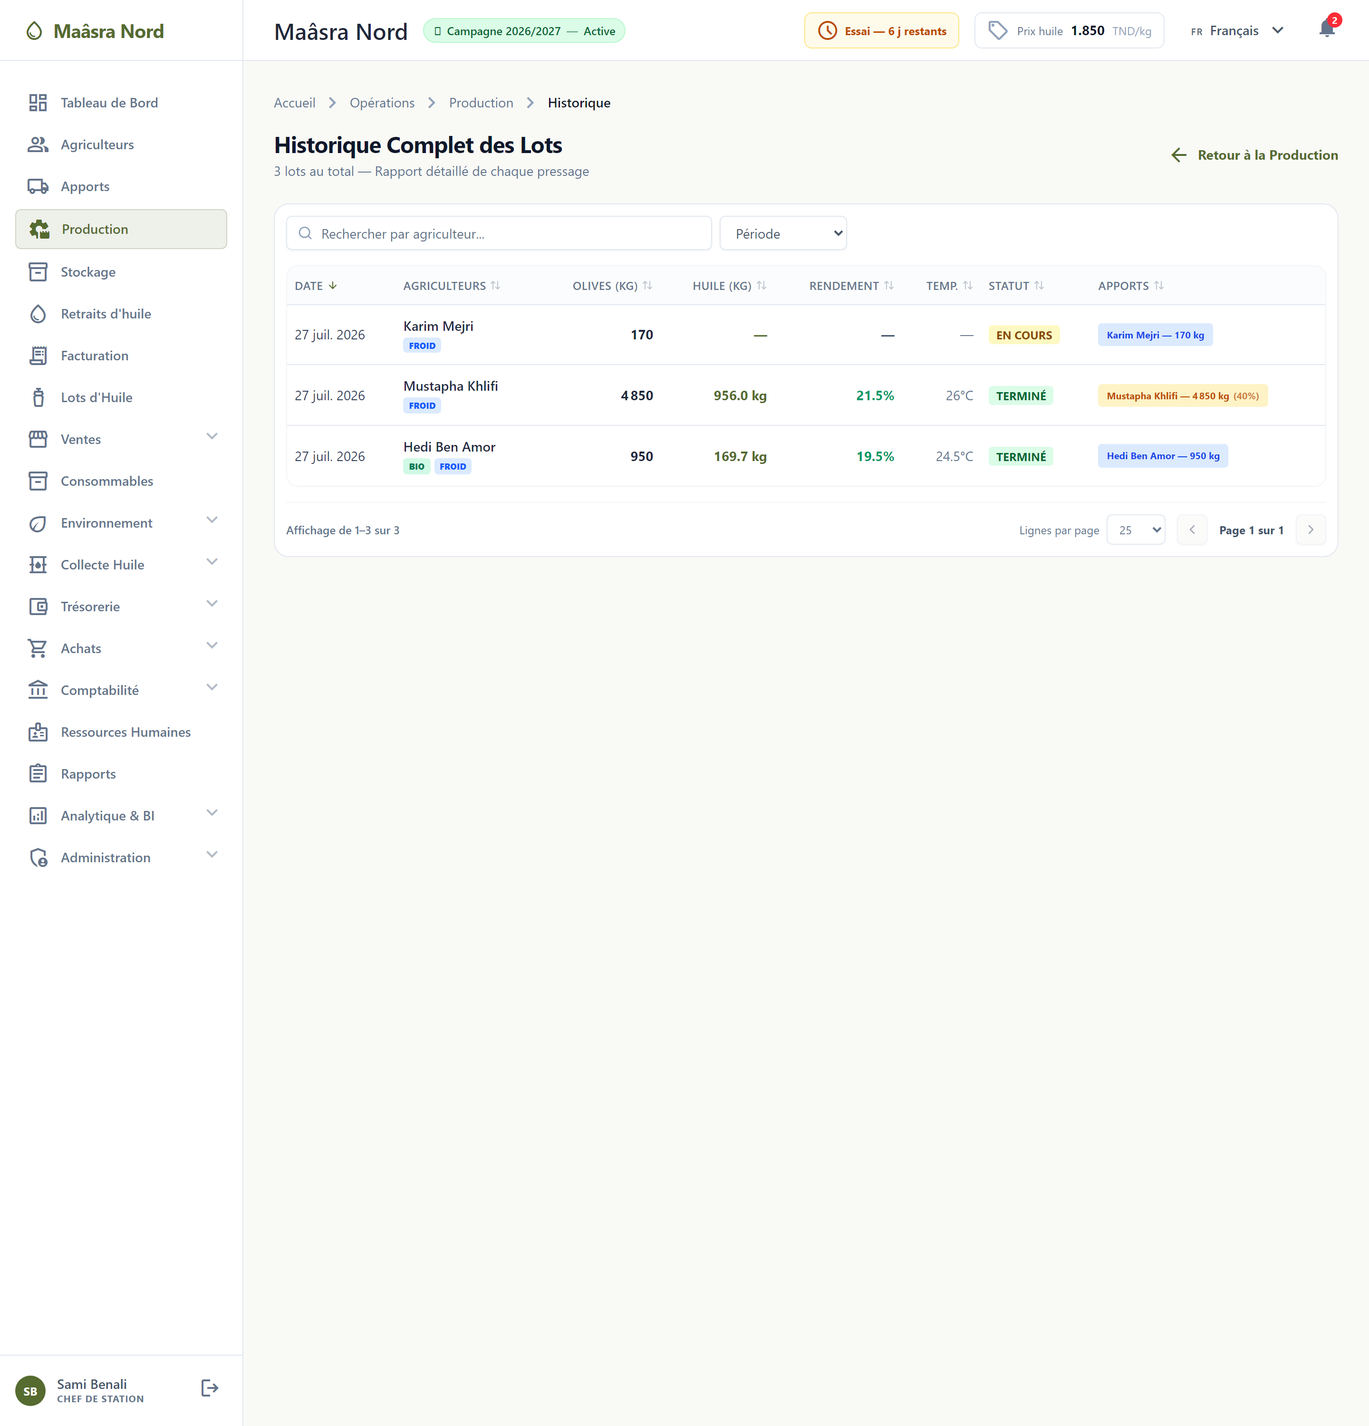
Task: Click the Tableau de Bord grid icon
Action: click(x=38, y=103)
